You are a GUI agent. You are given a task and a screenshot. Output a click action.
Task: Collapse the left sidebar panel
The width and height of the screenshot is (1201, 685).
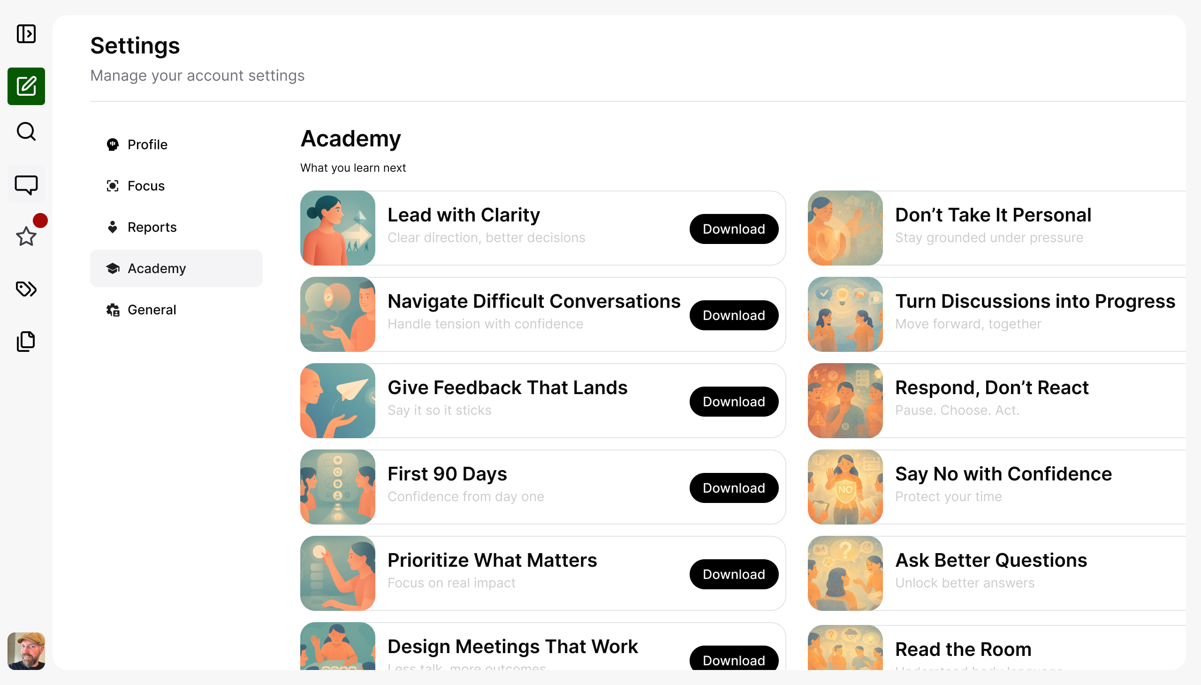(26, 33)
